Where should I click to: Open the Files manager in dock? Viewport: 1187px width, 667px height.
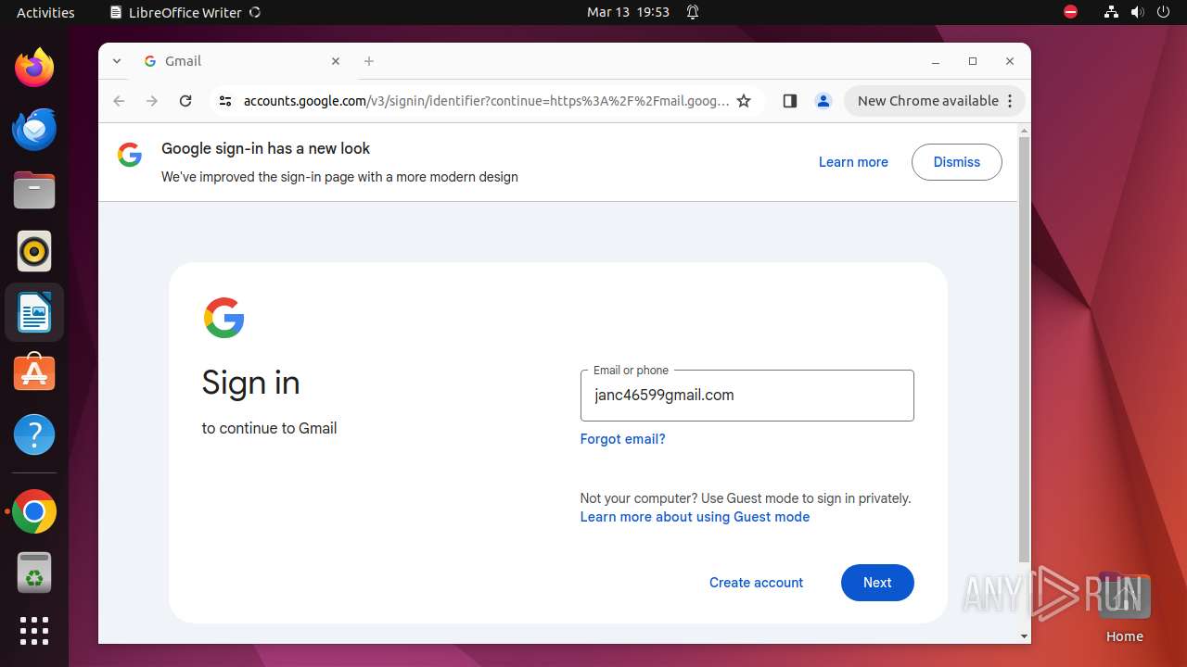(x=34, y=190)
